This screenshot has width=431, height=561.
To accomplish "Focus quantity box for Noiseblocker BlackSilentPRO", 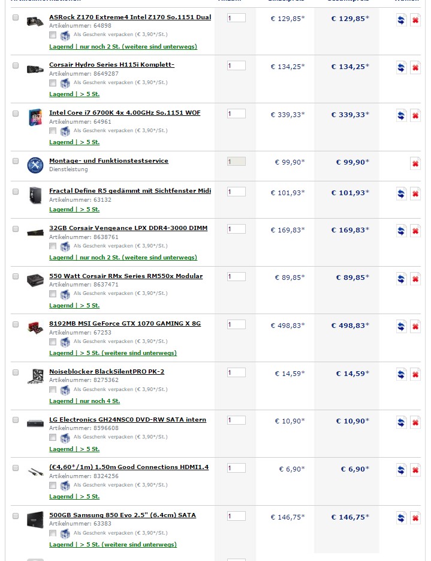I will pyautogui.click(x=236, y=372).
